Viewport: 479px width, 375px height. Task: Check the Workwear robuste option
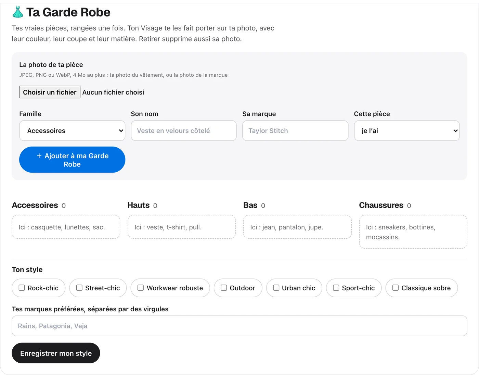pos(141,288)
